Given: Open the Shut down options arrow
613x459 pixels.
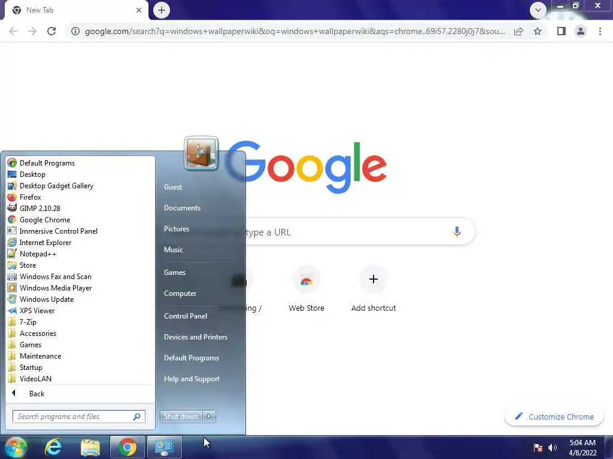Looking at the screenshot, I should pyautogui.click(x=209, y=417).
